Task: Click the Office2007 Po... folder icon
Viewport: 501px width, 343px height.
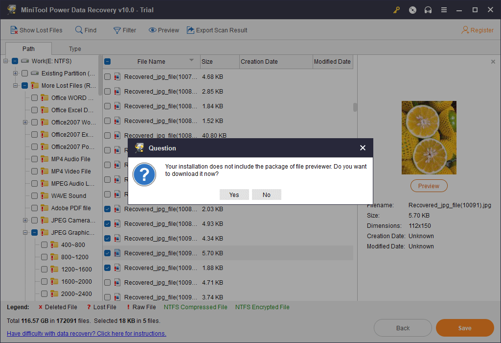Action: coord(45,147)
